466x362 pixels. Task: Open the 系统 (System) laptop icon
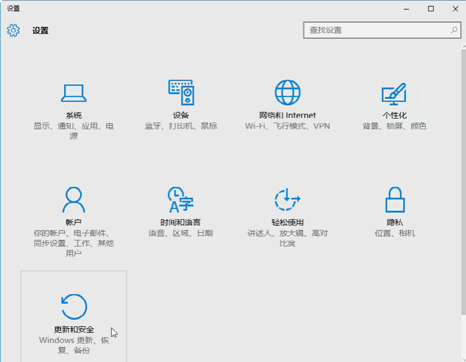click(x=74, y=92)
